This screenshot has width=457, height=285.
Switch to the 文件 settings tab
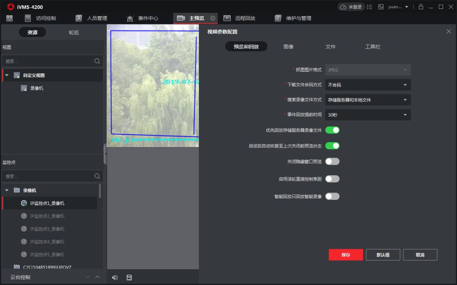click(x=330, y=46)
